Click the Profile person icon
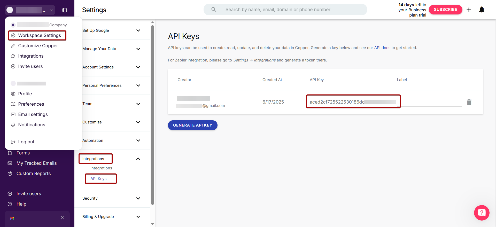 coord(13,94)
